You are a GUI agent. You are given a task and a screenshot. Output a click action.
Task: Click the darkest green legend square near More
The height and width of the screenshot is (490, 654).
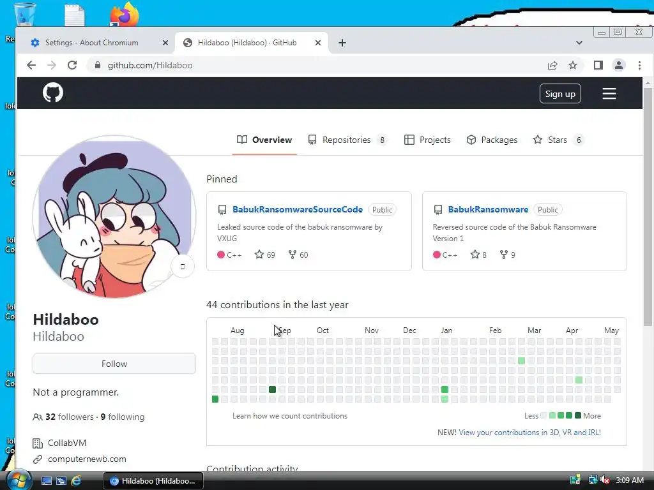[577, 415]
